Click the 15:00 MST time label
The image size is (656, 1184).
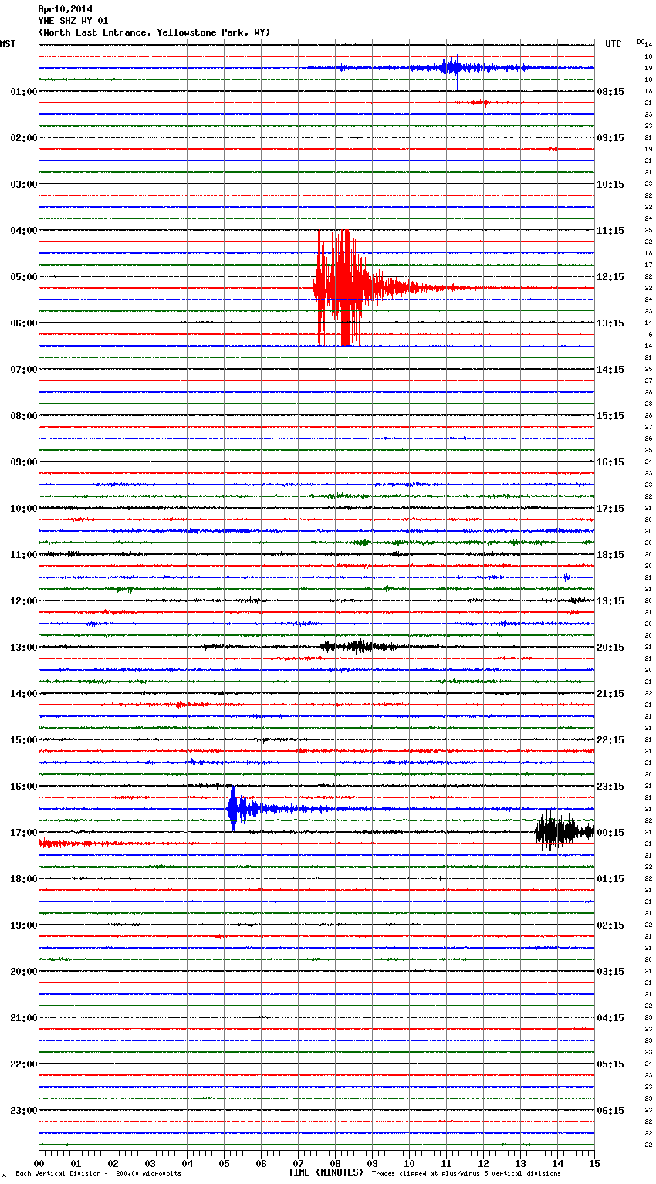[x=24, y=740]
